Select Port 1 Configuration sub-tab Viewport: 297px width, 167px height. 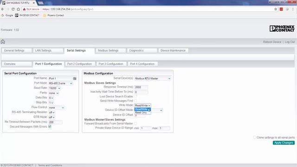(48, 64)
